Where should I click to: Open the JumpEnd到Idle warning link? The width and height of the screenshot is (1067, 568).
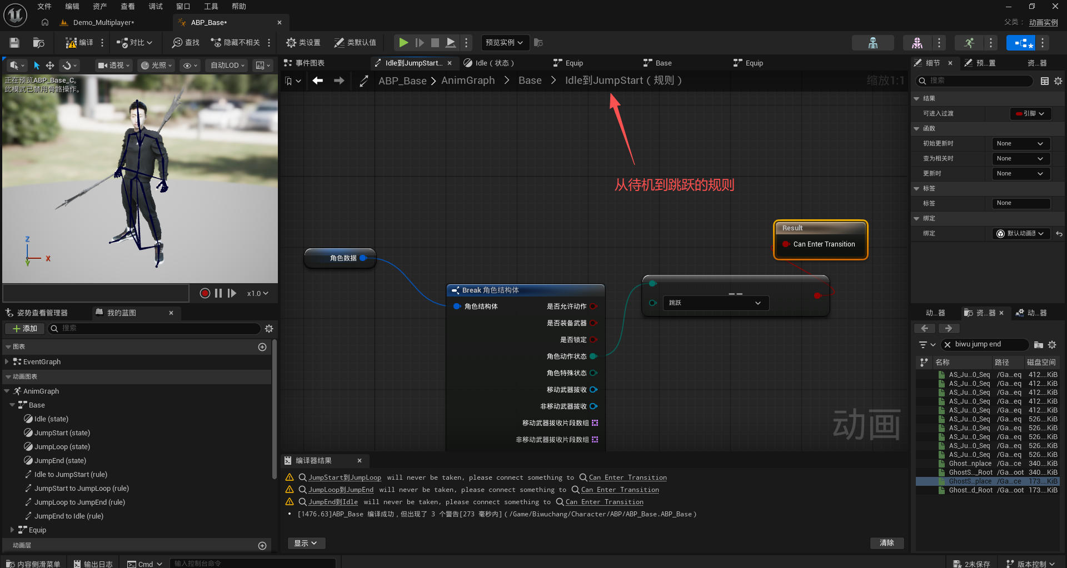(x=333, y=502)
